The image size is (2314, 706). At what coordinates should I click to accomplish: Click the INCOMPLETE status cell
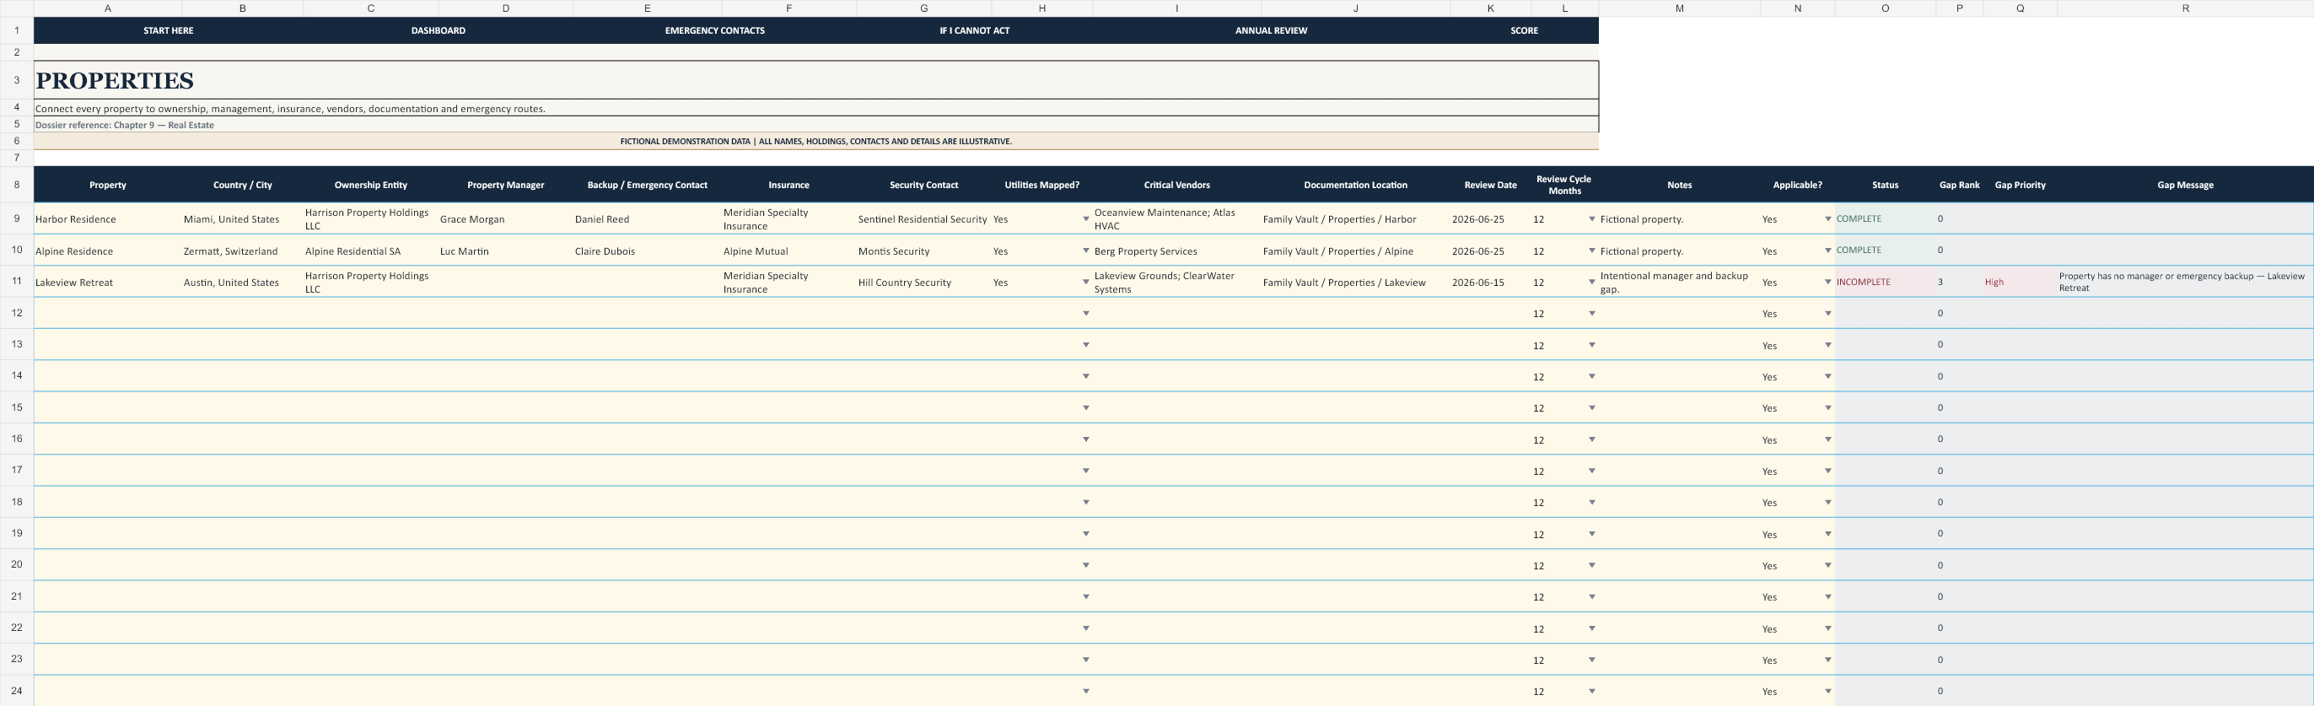pyautogui.click(x=1886, y=282)
